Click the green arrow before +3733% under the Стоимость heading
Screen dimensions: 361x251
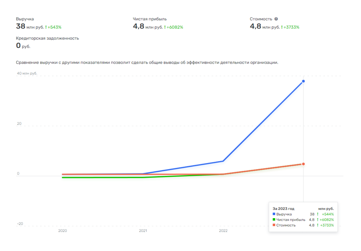282,27
